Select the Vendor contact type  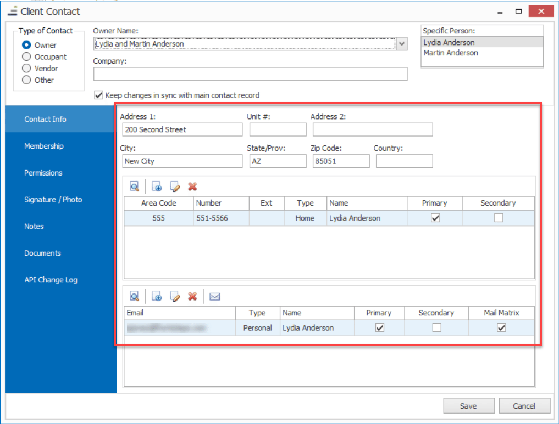[x=26, y=69]
